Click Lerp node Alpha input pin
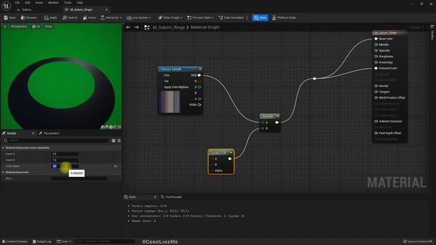Image resolution: width=436 pixels, height=245 pixels. [x=212, y=171]
